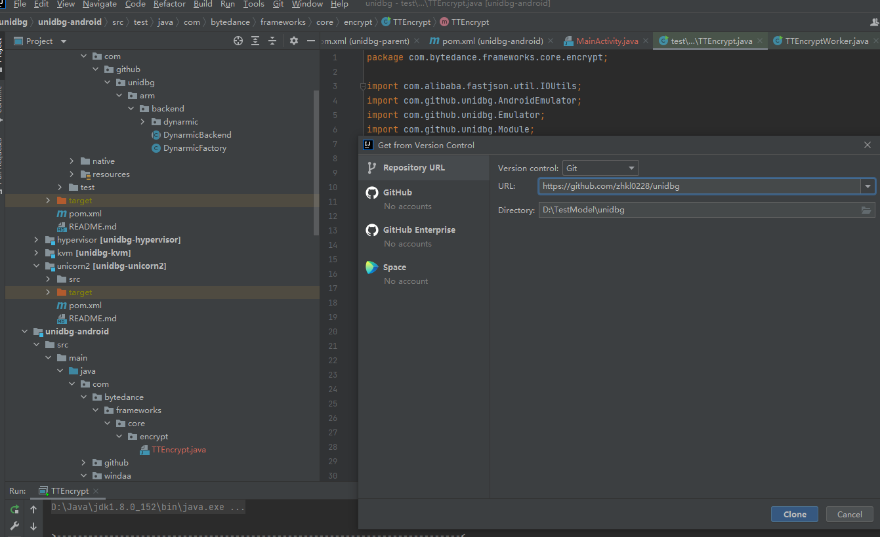Click the wrench icon in Run panel
880x537 pixels.
14,526
